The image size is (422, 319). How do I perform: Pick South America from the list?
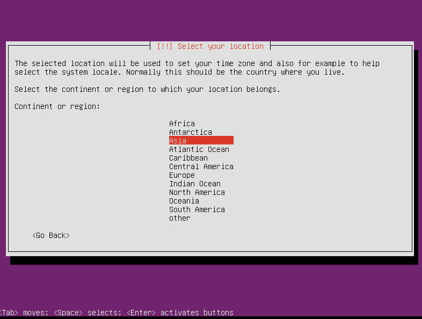click(197, 209)
